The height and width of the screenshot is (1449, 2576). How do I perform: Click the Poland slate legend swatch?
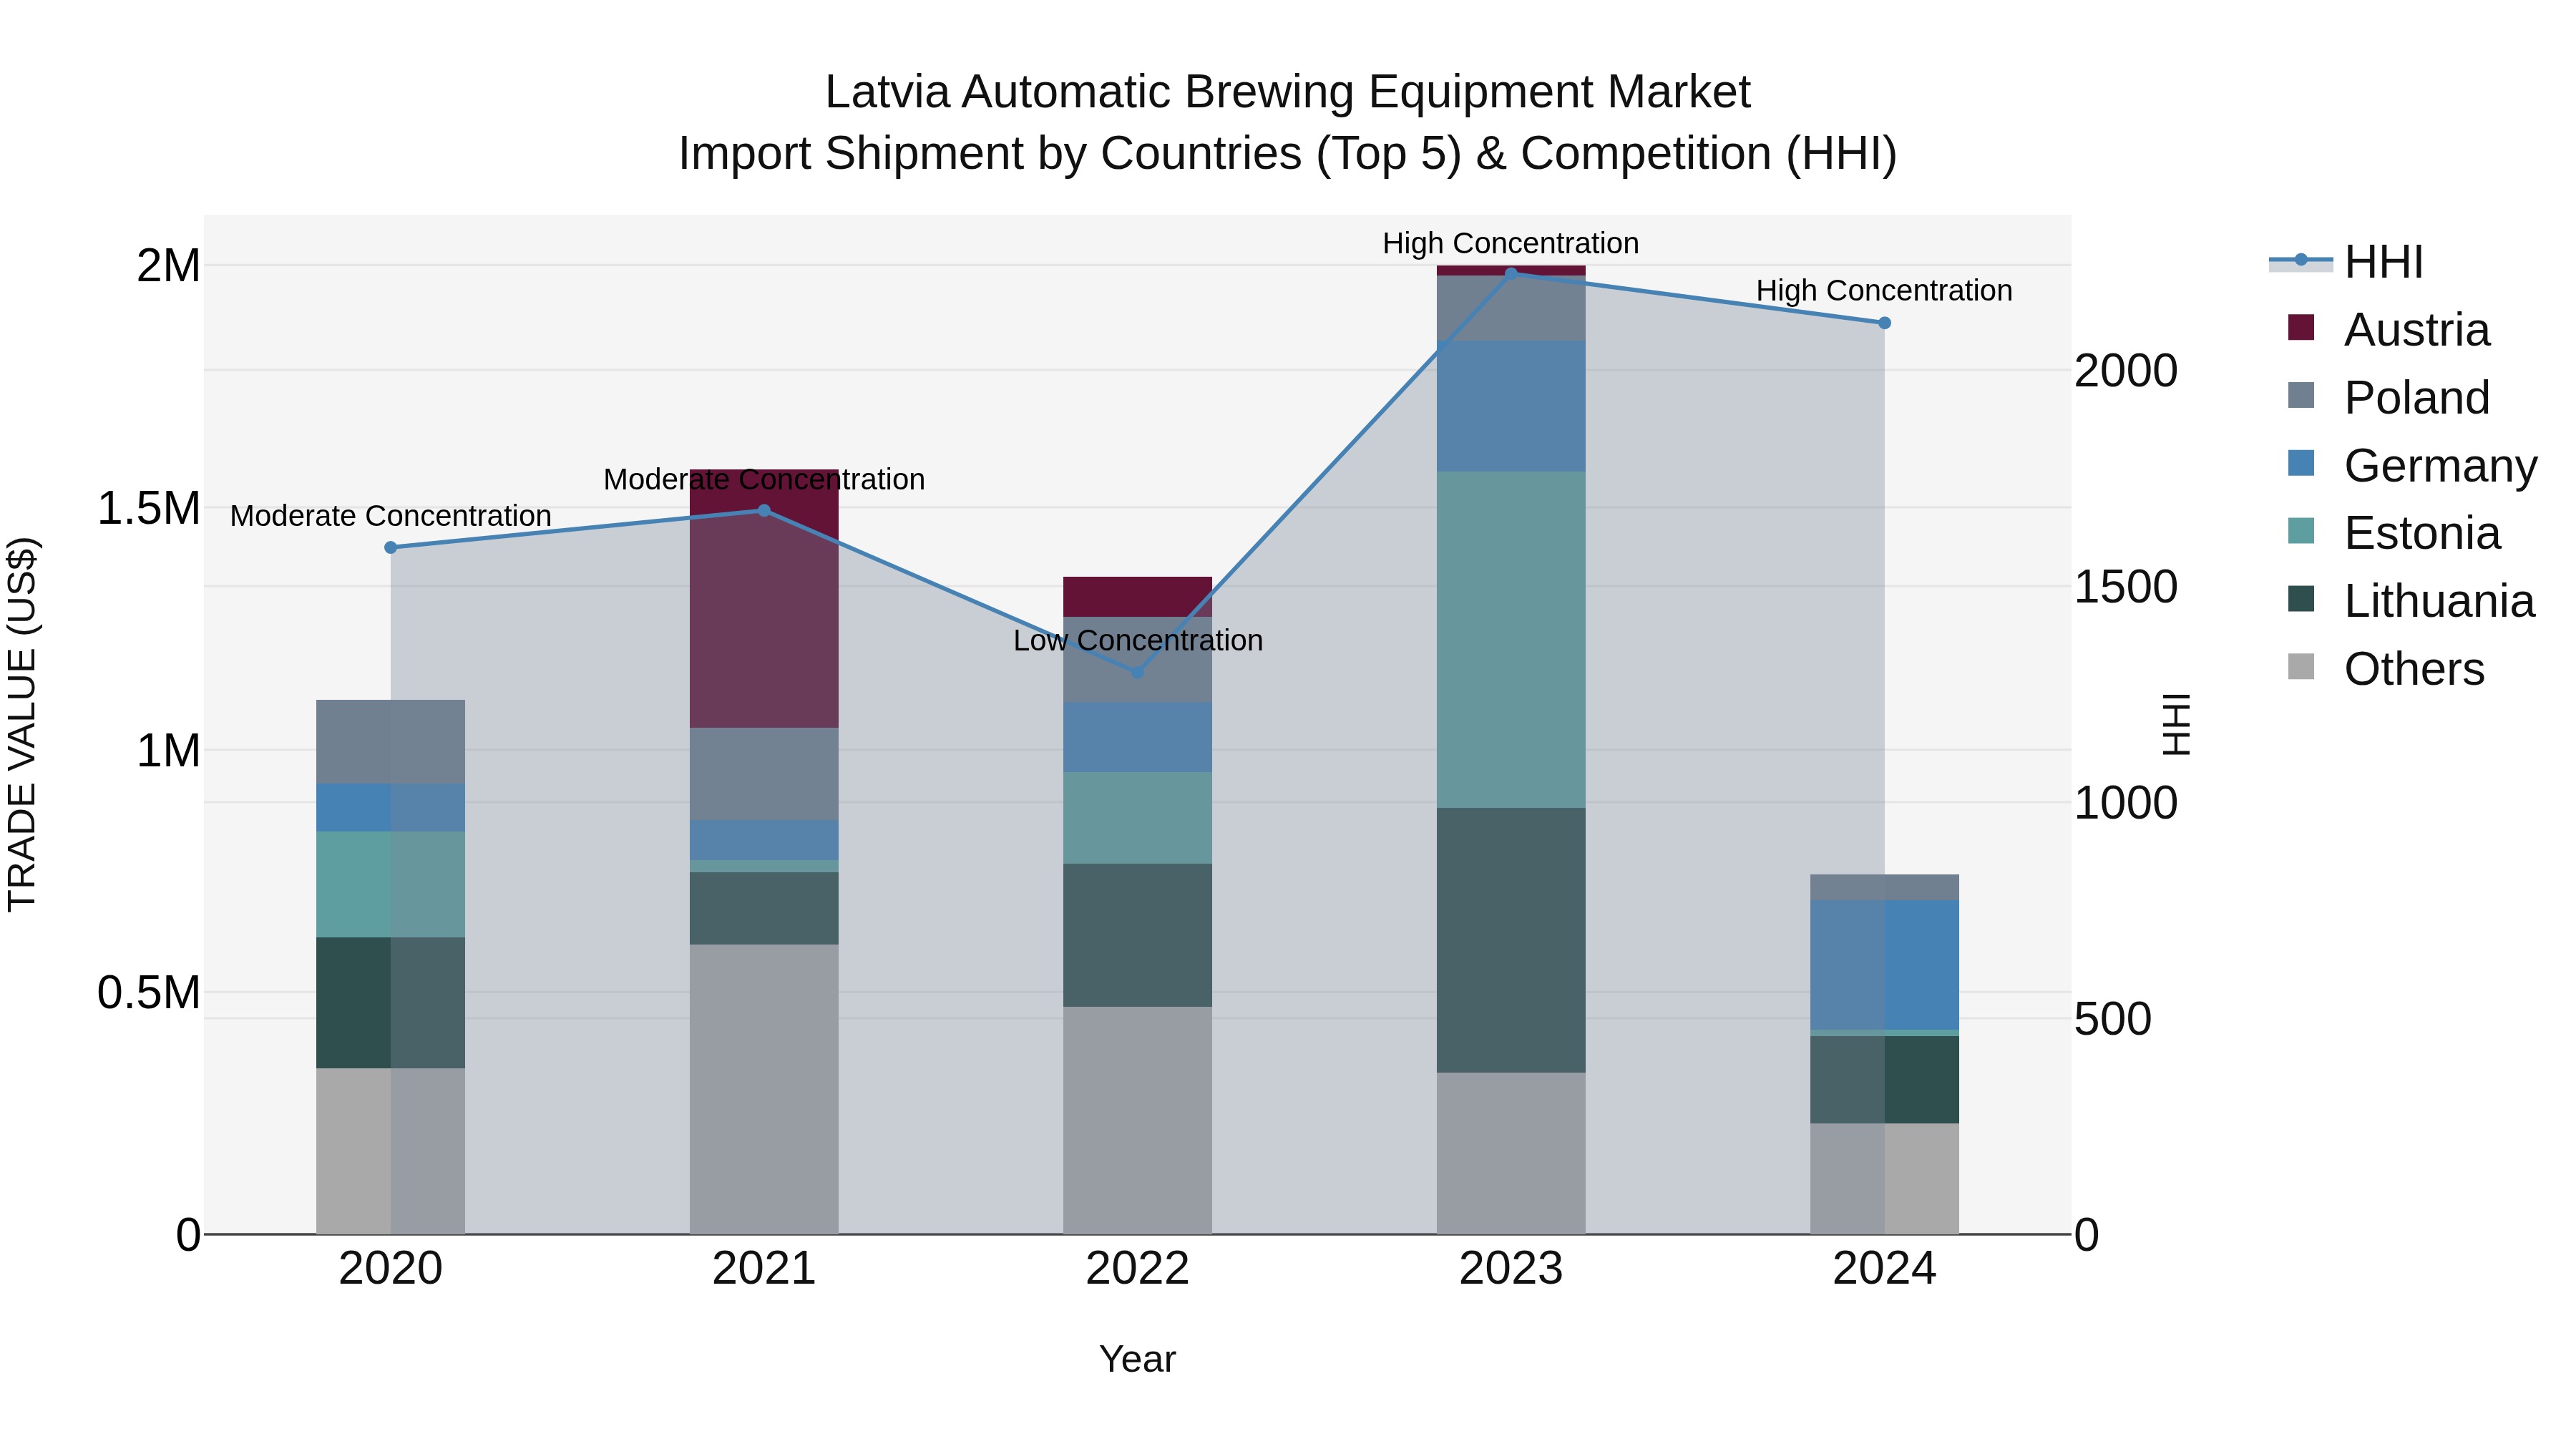point(2301,395)
